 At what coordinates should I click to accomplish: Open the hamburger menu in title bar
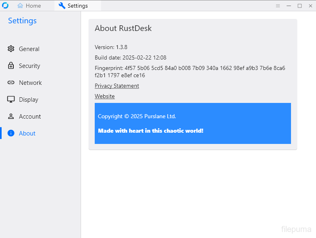coord(278,6)
